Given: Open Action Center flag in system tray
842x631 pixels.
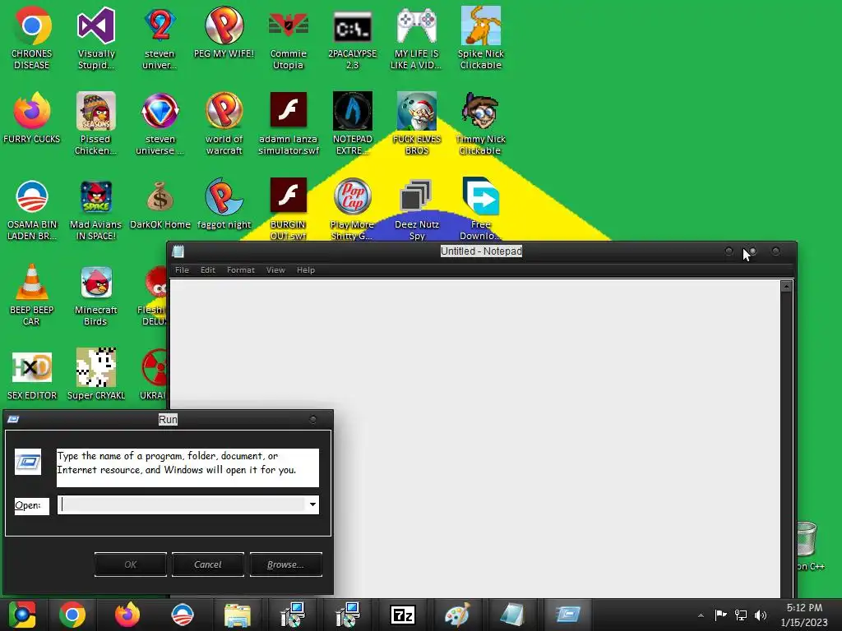Looking at the screenshot, I should click(720, 615).
